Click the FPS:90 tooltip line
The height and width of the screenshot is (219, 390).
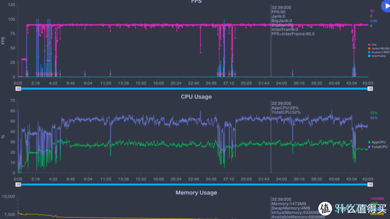(279, 12)
